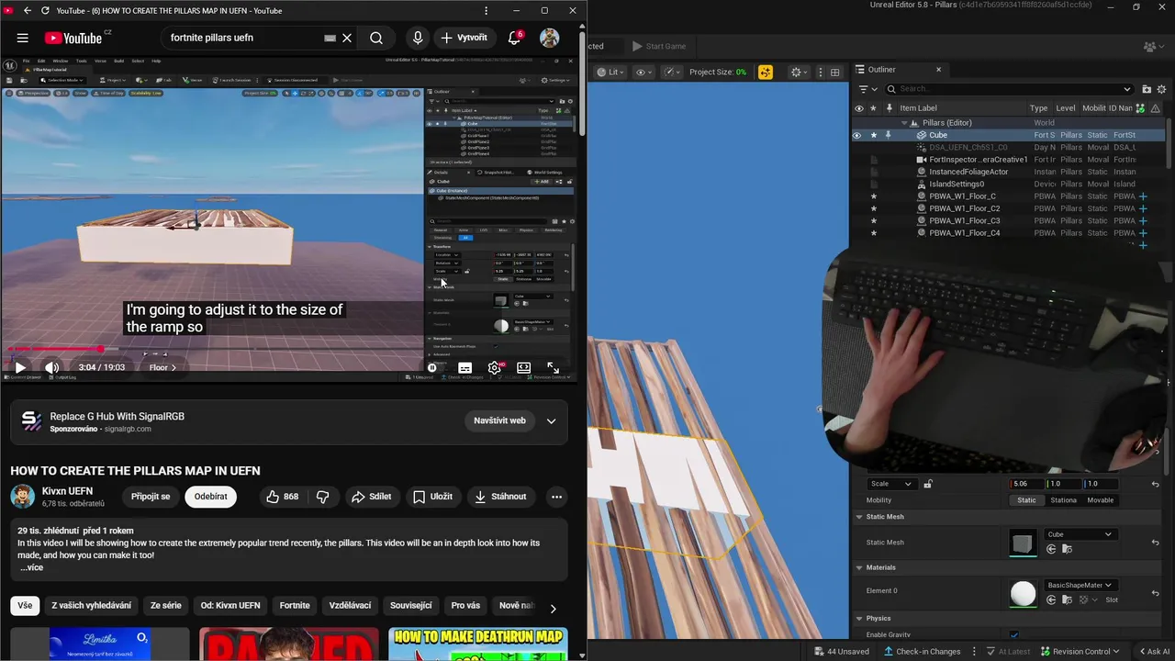Collapse the Pillars (Editor) tree node
The height and width of the screenshot is (661, 1175).
(x=903, y=123)
